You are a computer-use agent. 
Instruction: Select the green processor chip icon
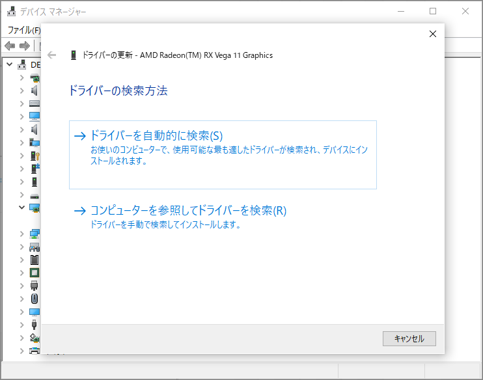(34, 273)
